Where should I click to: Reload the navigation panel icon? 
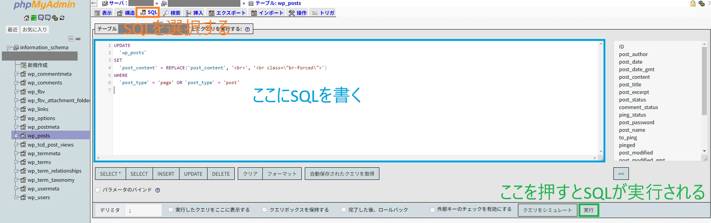(62, 18)
